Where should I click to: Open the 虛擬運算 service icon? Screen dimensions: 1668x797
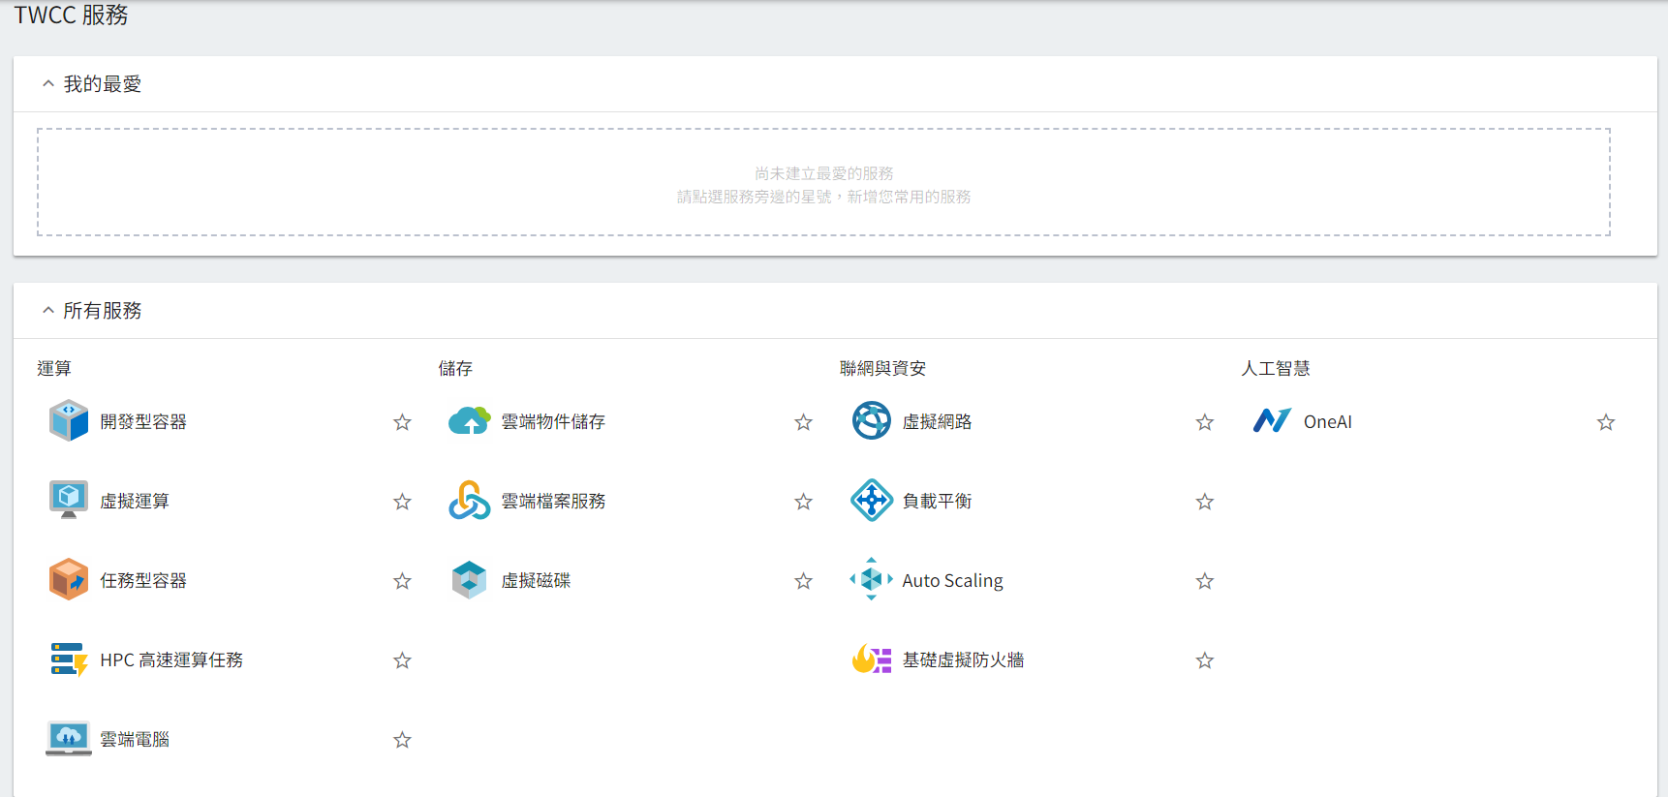(x=69, y=501)
